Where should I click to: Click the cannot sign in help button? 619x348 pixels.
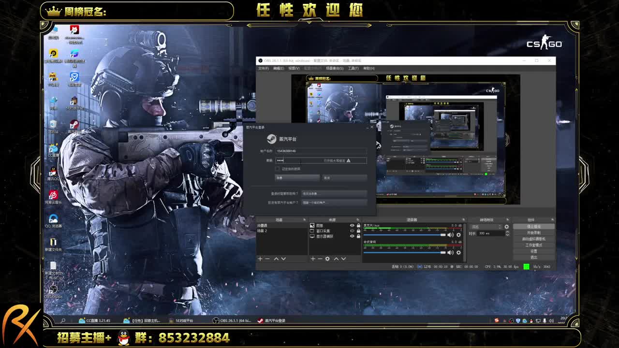(334, 193)
